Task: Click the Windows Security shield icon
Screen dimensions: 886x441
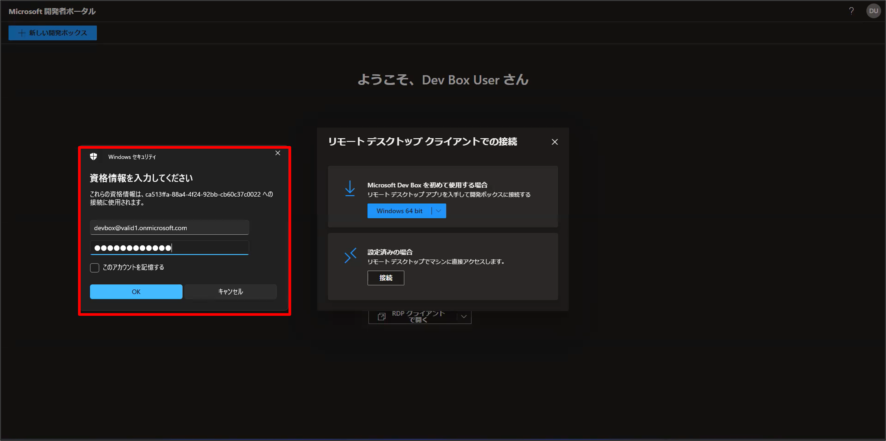Action: (93, 157)
